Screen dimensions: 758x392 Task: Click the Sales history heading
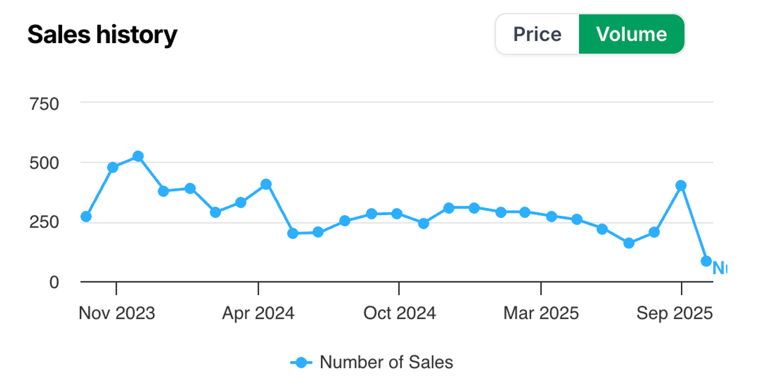[x=102, y=35]
